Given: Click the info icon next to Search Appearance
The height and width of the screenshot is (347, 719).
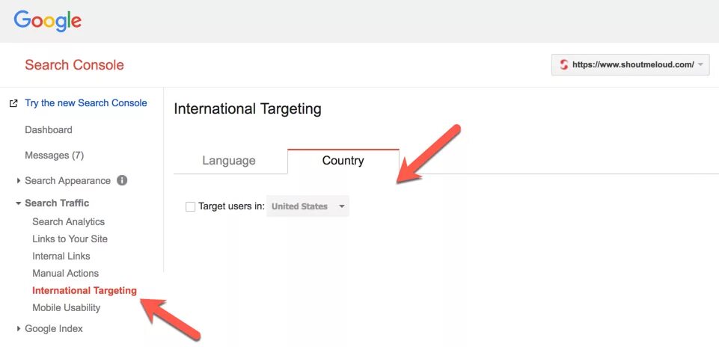Looking at the screenshot, I should point(121,181).
